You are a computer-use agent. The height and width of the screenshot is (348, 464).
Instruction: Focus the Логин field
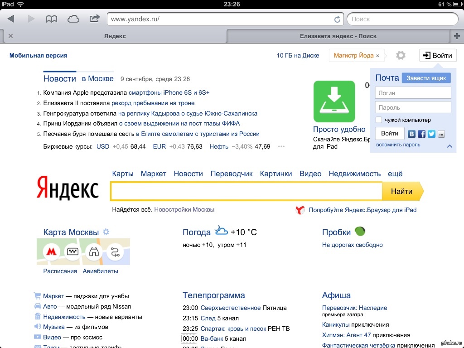(413, 92)
